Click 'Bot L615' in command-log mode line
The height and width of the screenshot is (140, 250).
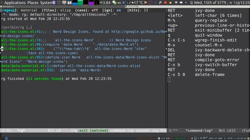point(227,131)
